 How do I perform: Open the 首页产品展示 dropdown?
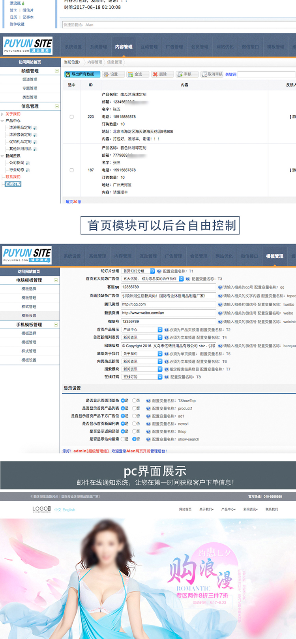click(x=142, y=330)
